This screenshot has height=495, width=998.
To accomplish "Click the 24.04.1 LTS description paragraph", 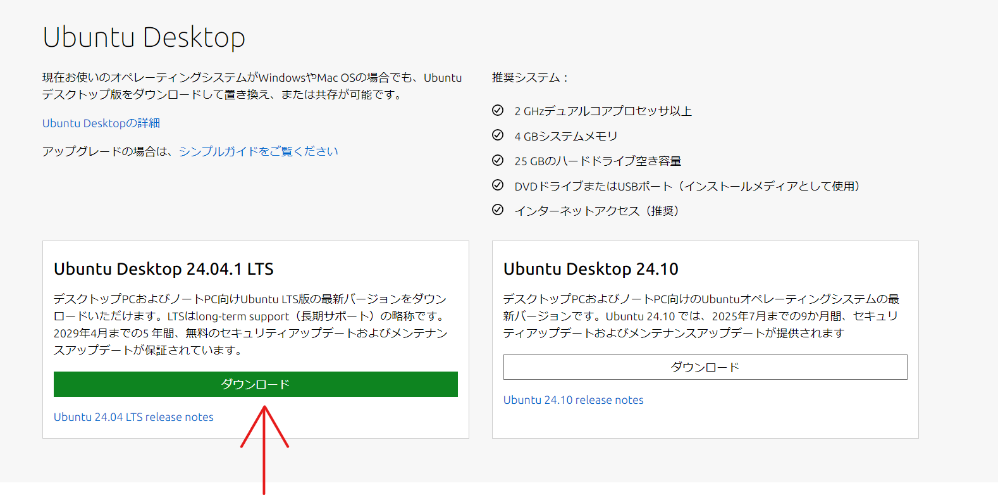I will (250, 324).
